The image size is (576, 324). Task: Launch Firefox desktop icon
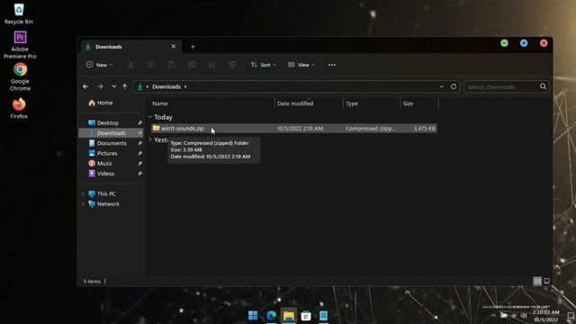(x=19, y=108)
